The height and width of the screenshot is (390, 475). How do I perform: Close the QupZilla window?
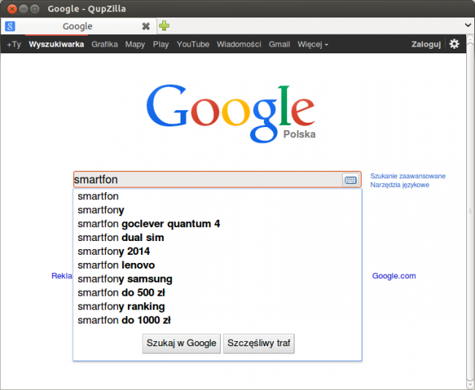point(12,9)
